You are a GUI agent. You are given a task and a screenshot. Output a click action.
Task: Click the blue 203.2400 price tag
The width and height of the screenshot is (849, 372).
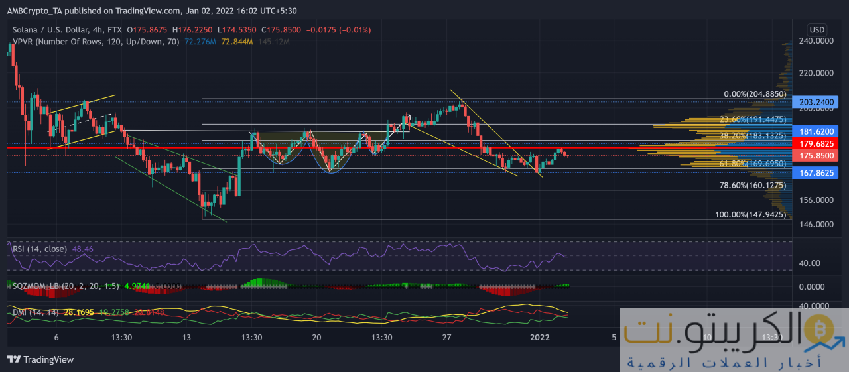816,102
